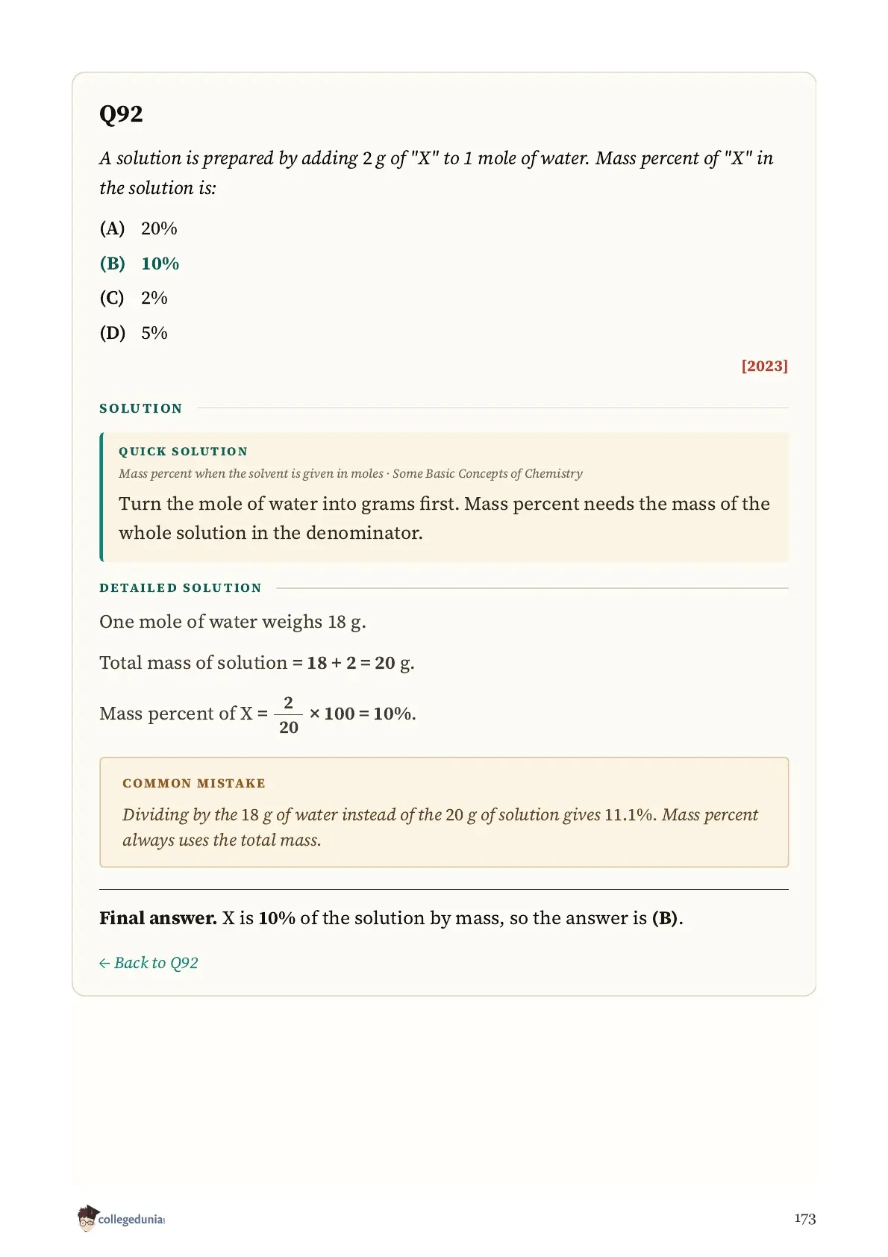Click the collegedunia logo icon

[87, 1217]
